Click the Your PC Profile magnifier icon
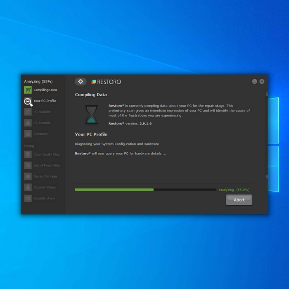289x289 pixels. pyautogui.click(x=28, y=102)
